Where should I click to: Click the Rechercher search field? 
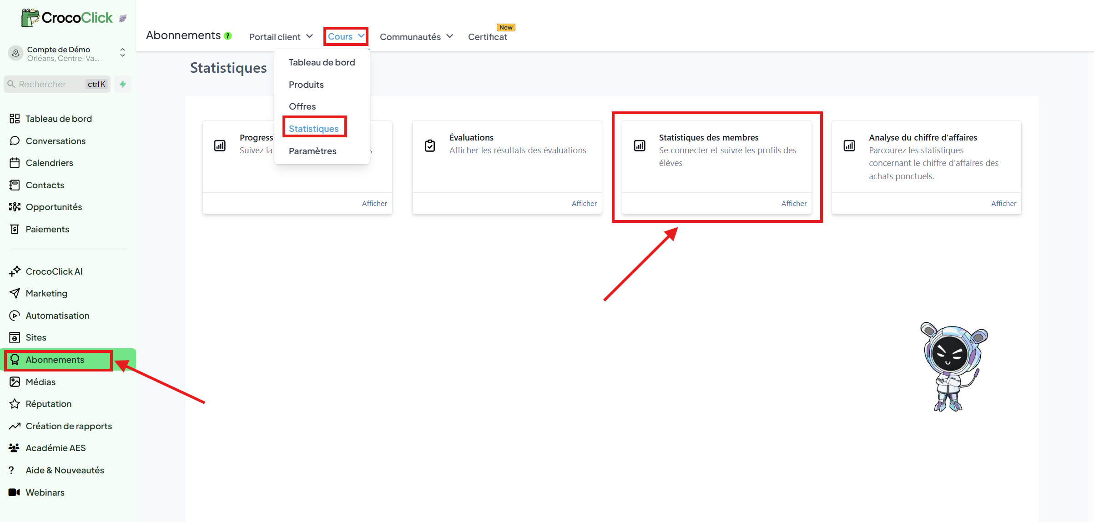pyautogui.click(x=50, y=84)
